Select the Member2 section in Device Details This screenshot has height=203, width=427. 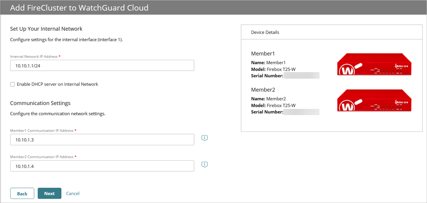(x=263, y=89)
